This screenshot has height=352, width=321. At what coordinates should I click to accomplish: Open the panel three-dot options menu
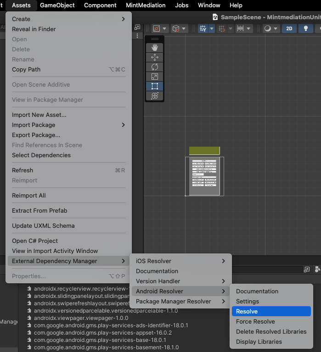(137, 36)
